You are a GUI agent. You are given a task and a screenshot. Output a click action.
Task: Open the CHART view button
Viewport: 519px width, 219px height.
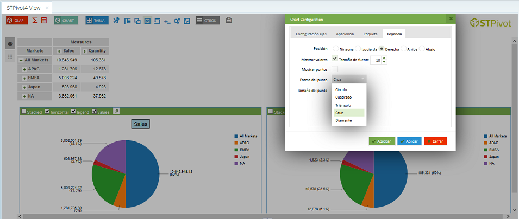click(x=66, y=21)
